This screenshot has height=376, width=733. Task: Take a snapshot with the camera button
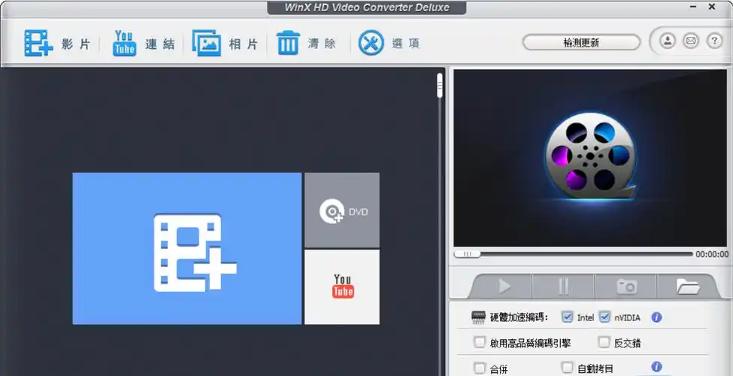(x=626, y=287)
